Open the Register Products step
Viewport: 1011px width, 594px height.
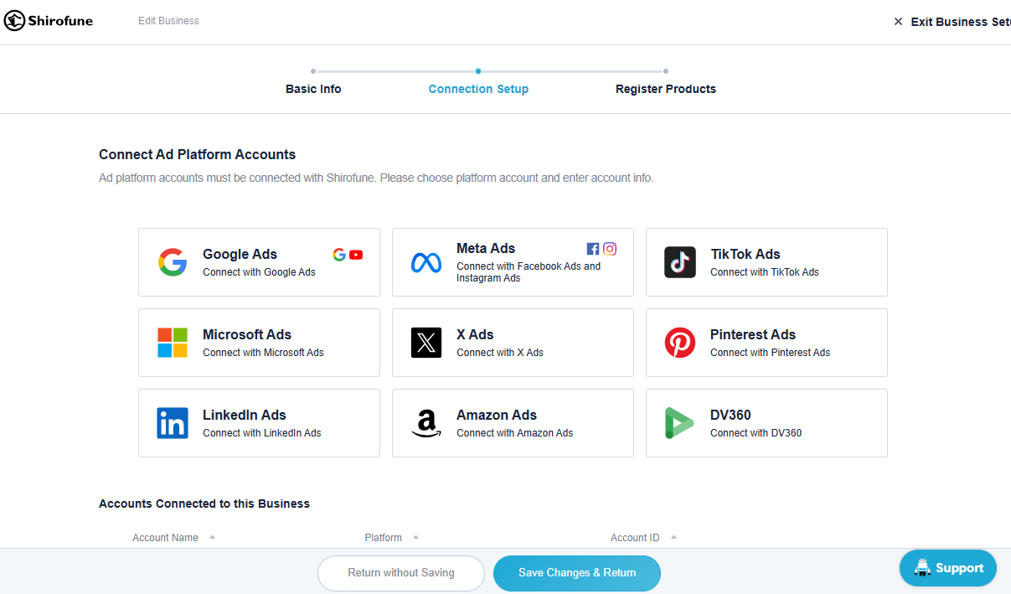coord(665,88)
